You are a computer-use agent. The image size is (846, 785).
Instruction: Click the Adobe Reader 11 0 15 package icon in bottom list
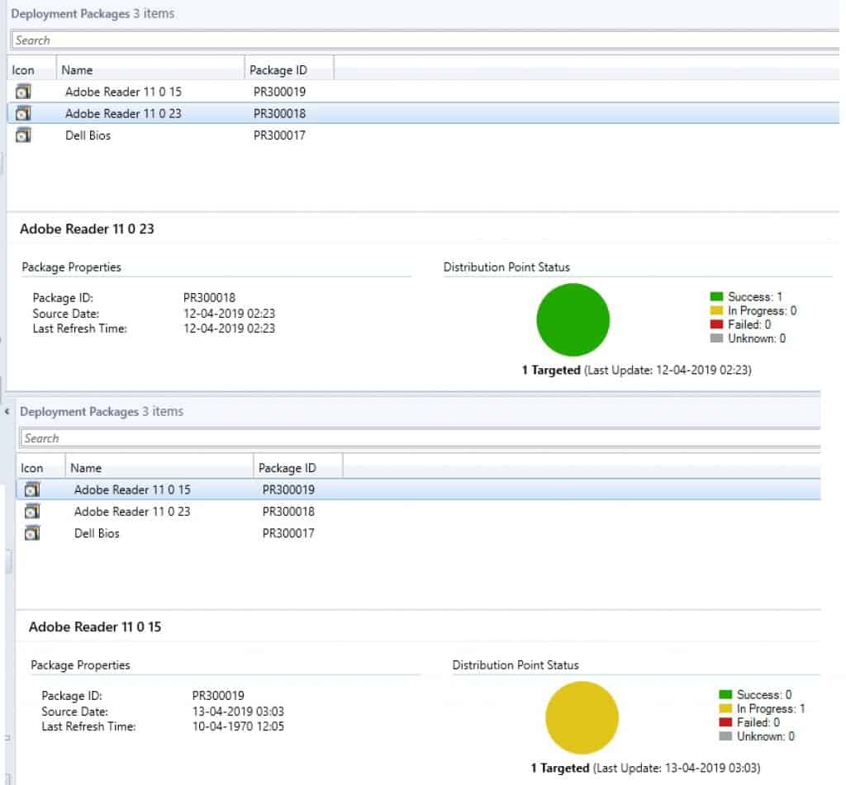[32, 489]
